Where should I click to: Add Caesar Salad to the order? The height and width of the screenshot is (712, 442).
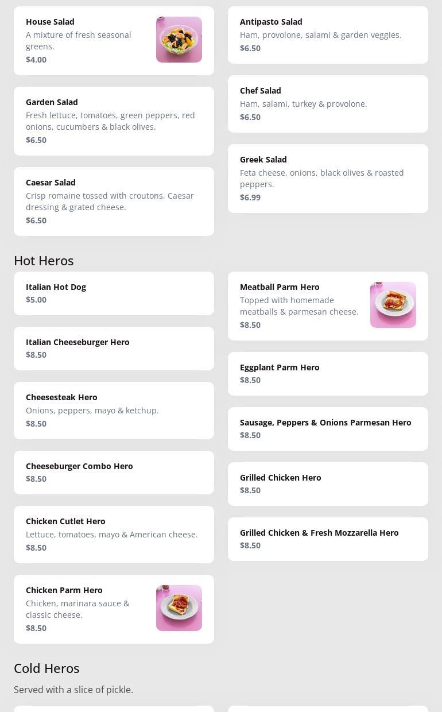point(114,202)
